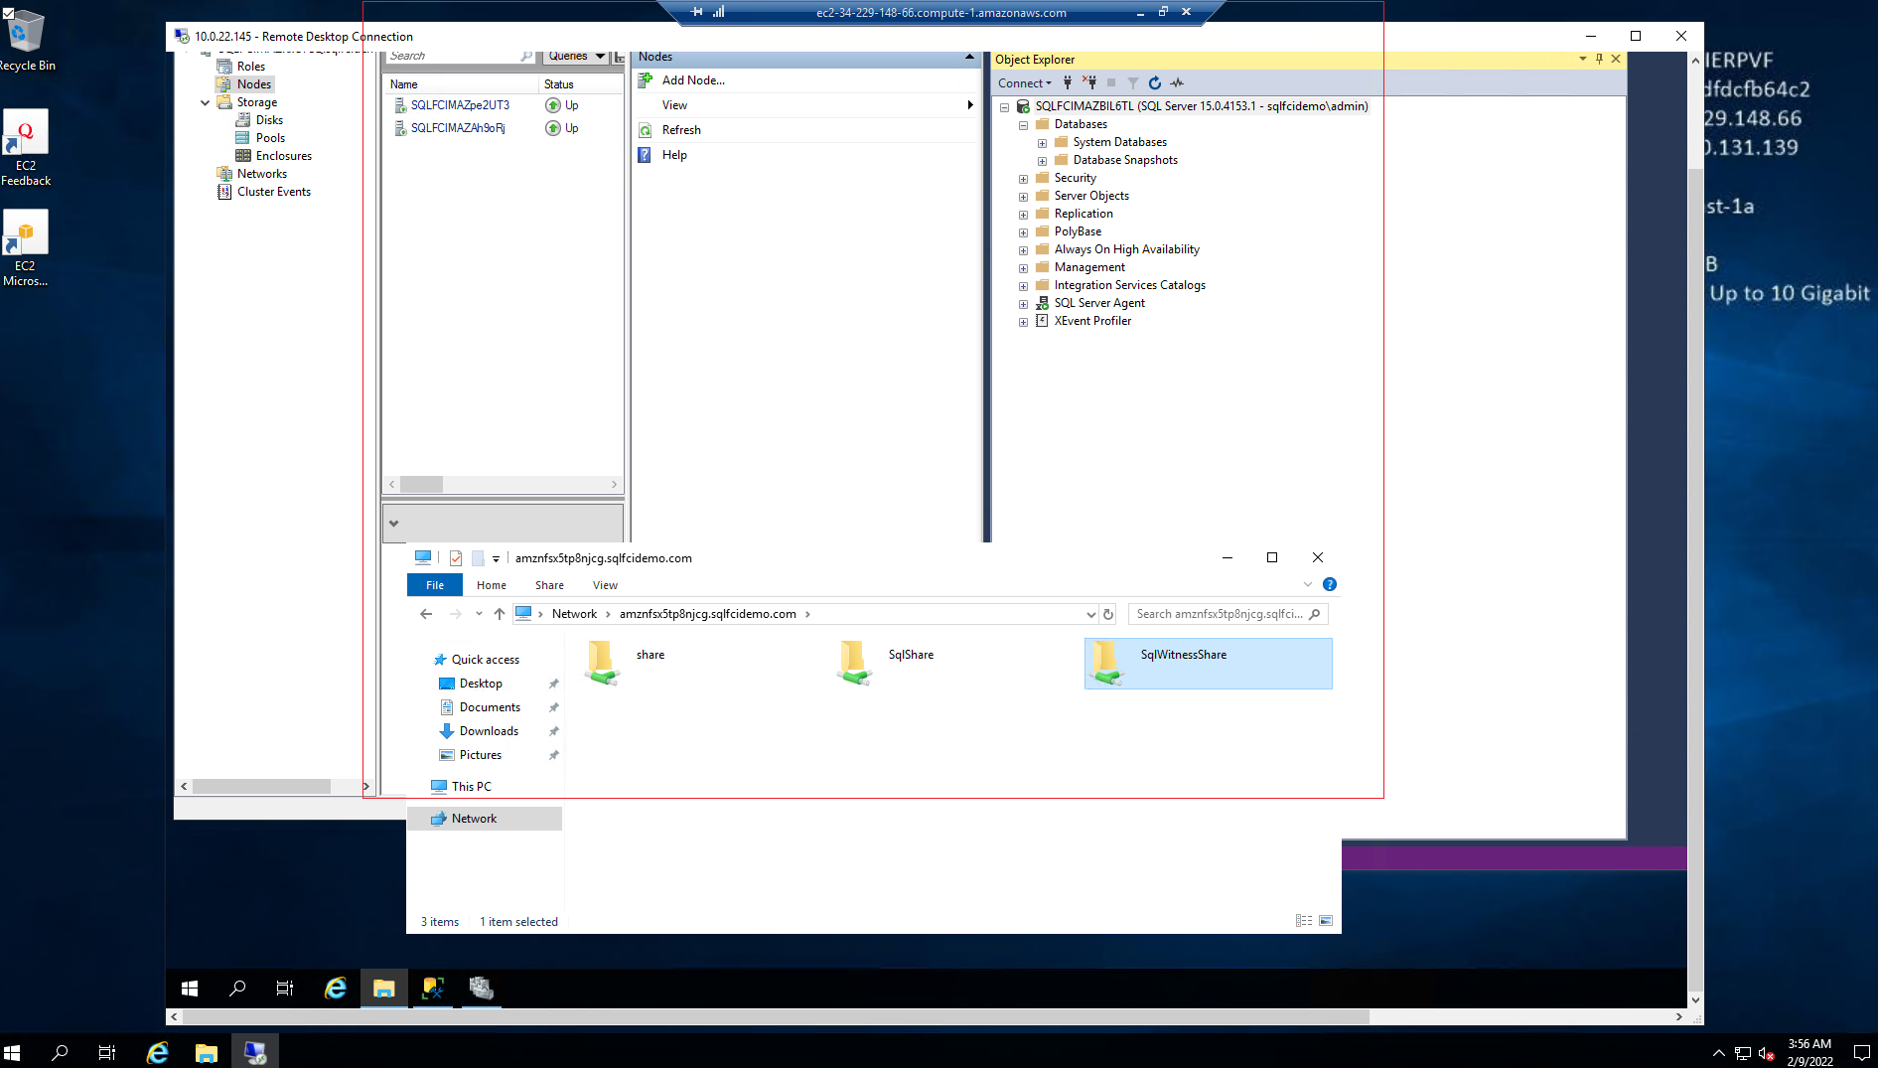The height and width of the screenshot is (1068, 1878).
Task: Open the SqlWitnessShare network folder icon
Action: (x=1106, y=663)
